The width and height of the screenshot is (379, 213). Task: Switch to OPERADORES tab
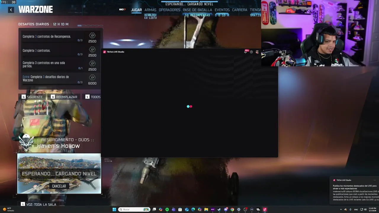(x=169, y=10)
